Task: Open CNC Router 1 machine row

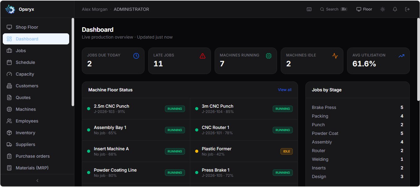Action: 244,130
